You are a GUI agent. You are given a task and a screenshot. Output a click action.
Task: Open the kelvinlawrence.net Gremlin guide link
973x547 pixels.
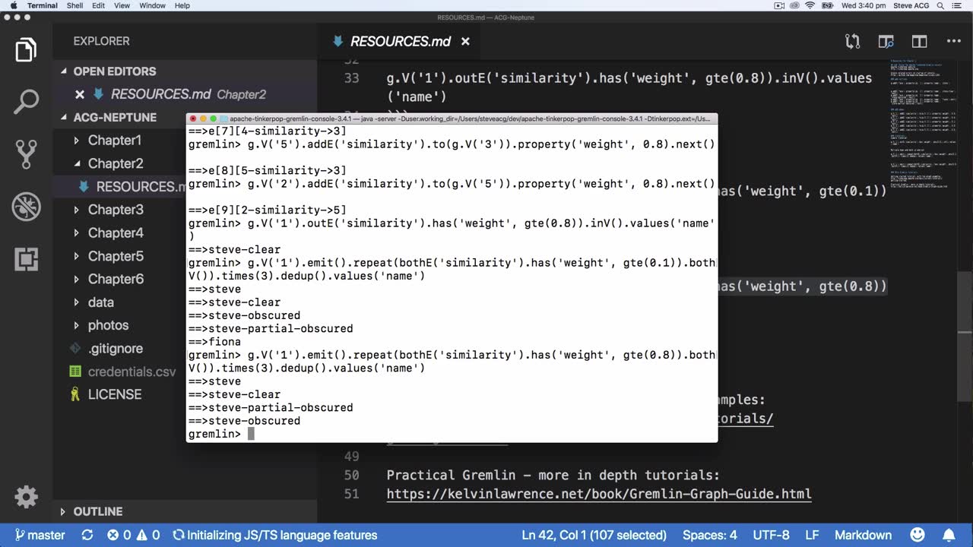pyautogui.click(x=599, y=494)
